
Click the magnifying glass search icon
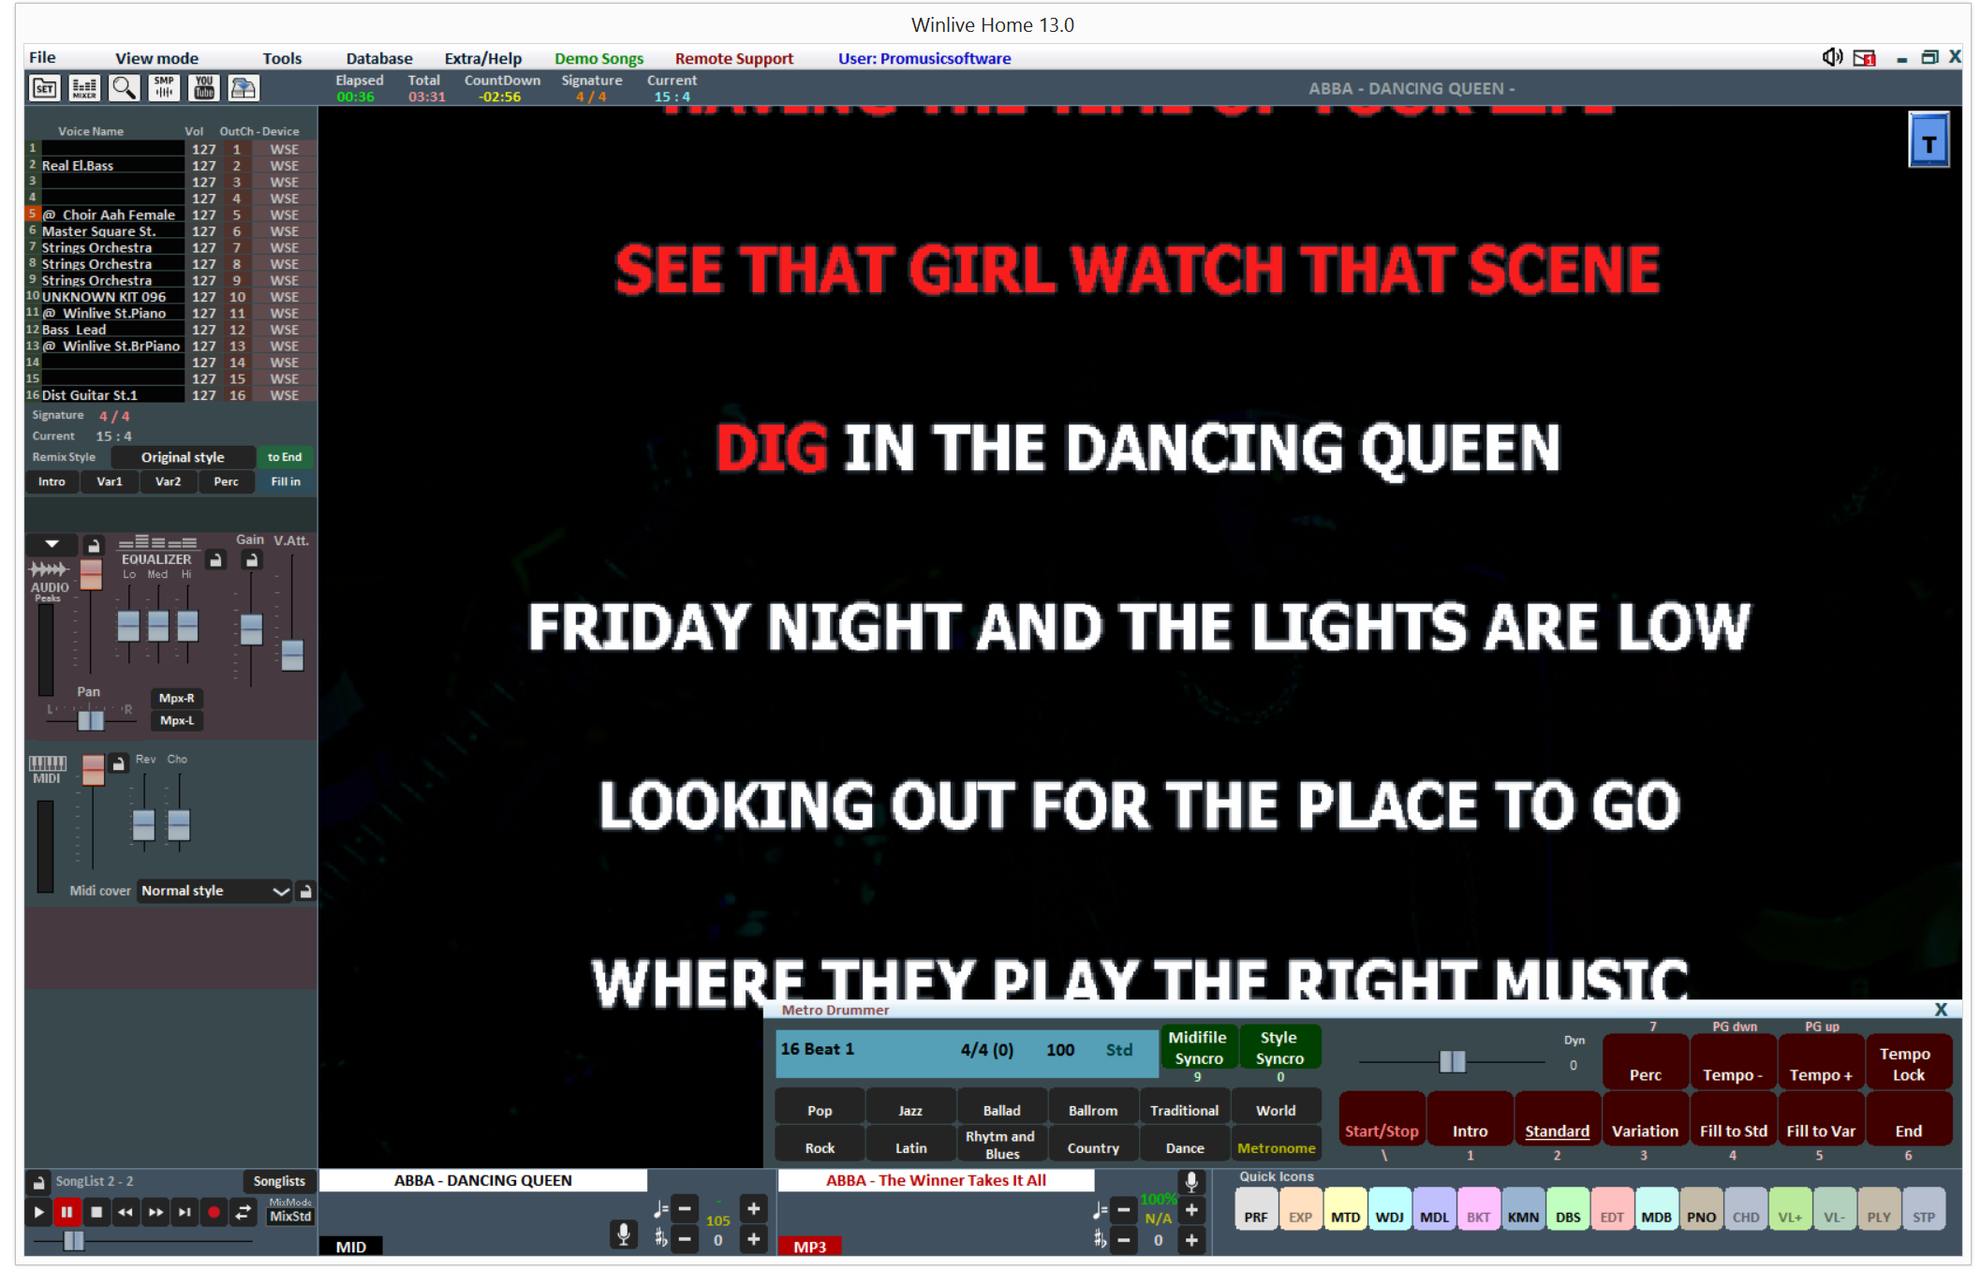pyautogui.click(x=124, y=89)
